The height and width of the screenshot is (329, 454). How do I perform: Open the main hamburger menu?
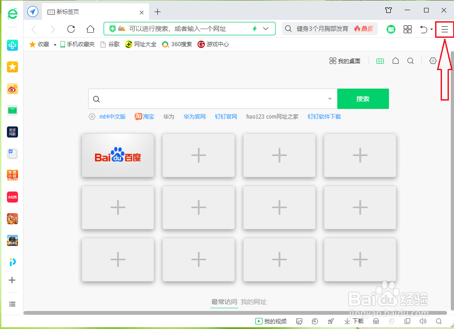click(444, 29)
